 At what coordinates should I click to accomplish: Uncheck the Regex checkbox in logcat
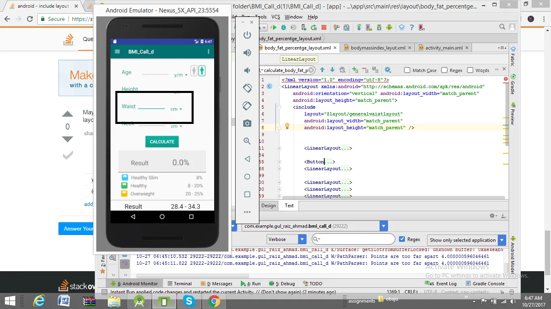coord(402,239)
